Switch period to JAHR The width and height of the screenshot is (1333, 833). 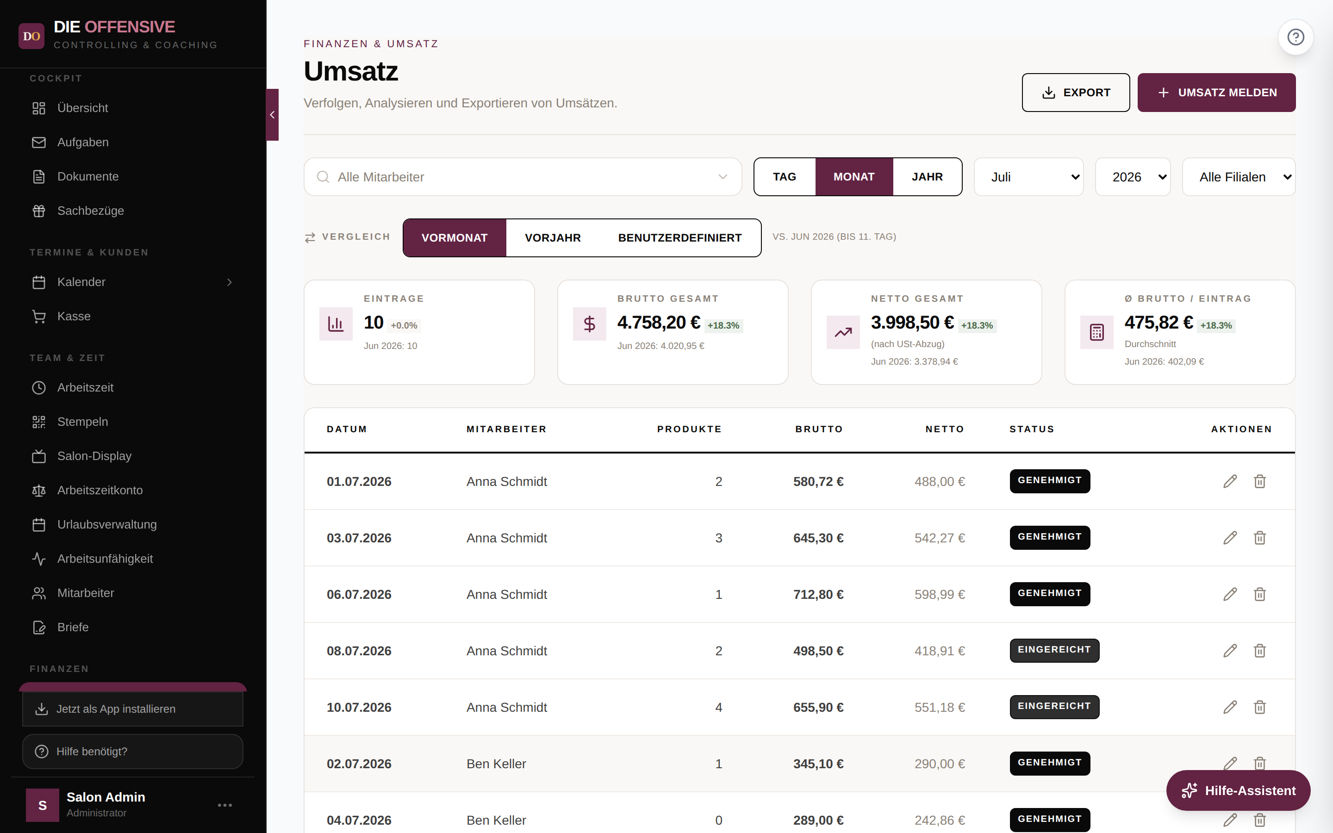pyautogui.click(x=927, y=177)
